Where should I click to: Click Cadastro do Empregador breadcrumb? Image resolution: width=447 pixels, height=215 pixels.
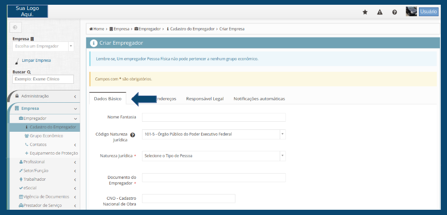(x=191, y=29)
